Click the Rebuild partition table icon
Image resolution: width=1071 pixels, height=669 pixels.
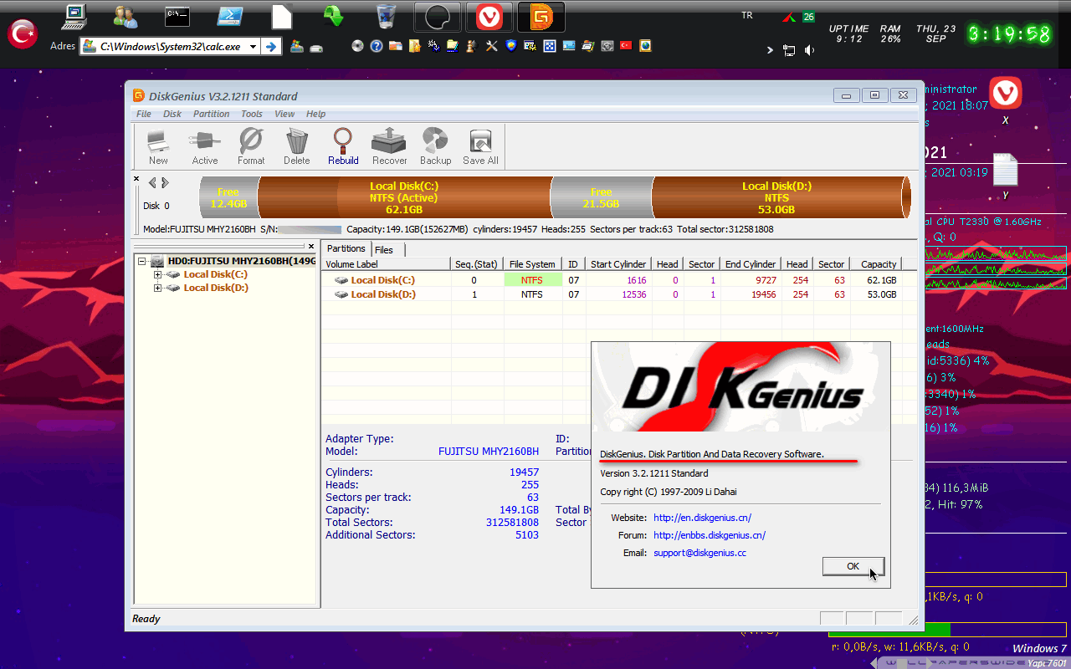click(343, 146)
